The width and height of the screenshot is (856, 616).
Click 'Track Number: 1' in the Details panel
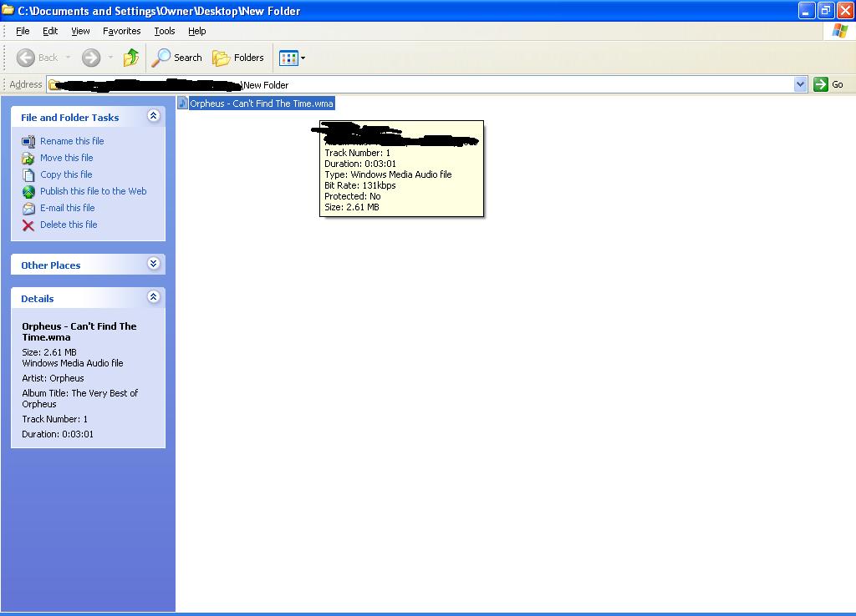pos(54,419)
